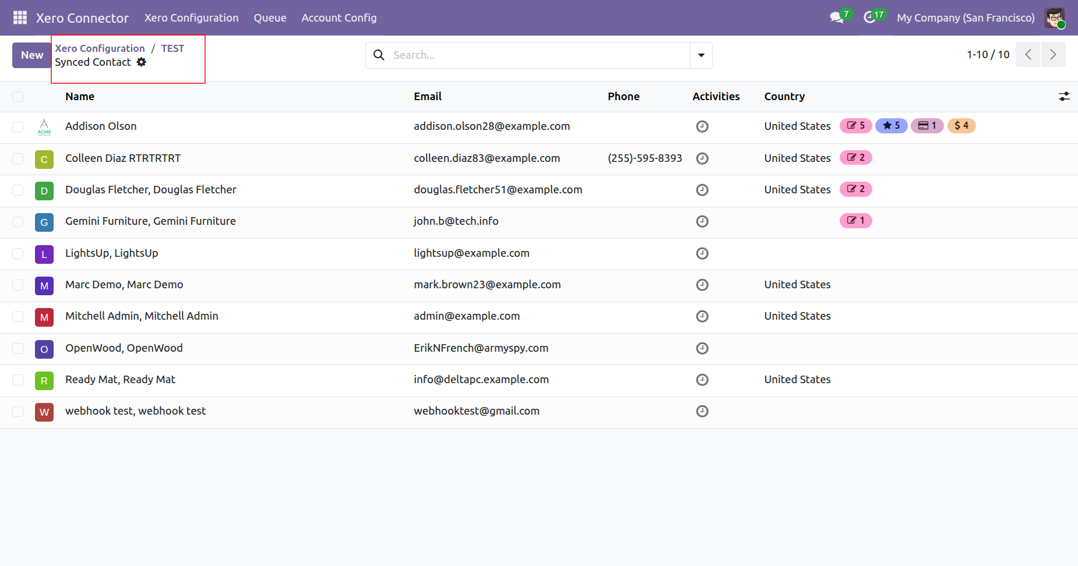Click the pink badge 1 on Gemini Furniture
1078x566 pixels.
(855, 221)
